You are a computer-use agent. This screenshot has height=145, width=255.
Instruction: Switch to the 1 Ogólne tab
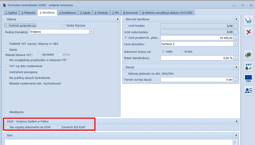point(11,13)
